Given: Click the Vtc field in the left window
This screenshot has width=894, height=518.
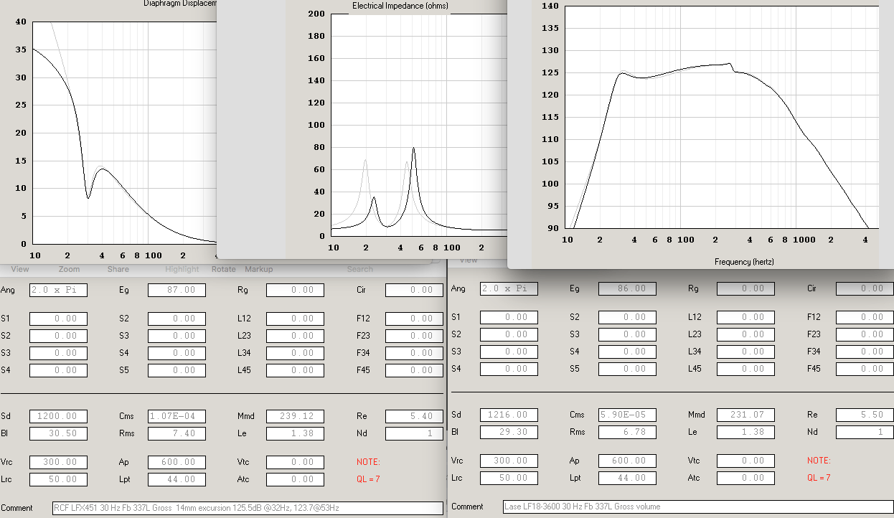Looking at the screenshot, I should pos(295,462).
